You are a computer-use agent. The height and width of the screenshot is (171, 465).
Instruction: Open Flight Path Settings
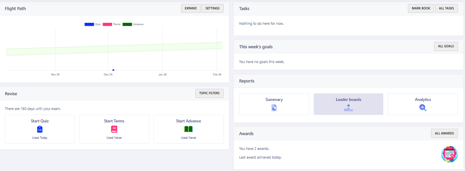tap(213, 8)
